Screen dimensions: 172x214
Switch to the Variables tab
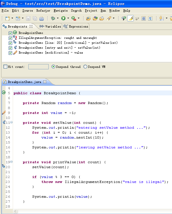(50, 26)
